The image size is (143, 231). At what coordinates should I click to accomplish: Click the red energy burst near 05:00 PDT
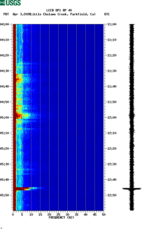(x=19, y=116)
